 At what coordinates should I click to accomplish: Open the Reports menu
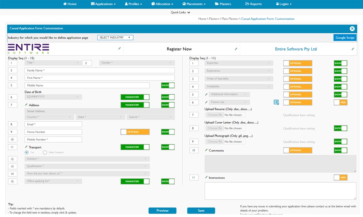point(253,4)
